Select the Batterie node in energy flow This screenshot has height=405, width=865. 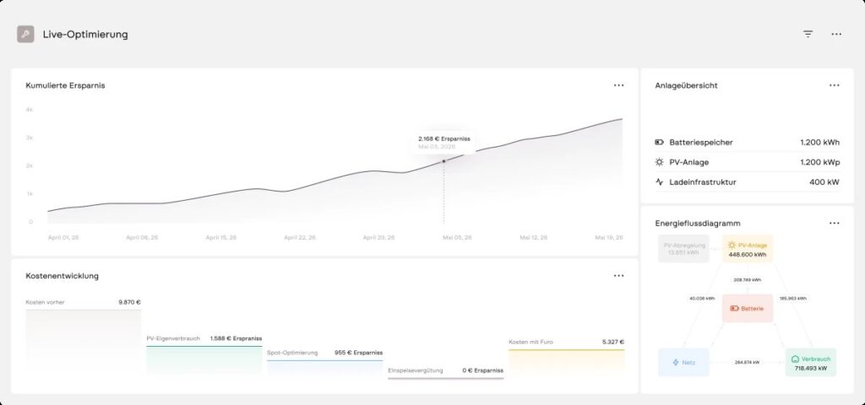click(x=748, y=309)
